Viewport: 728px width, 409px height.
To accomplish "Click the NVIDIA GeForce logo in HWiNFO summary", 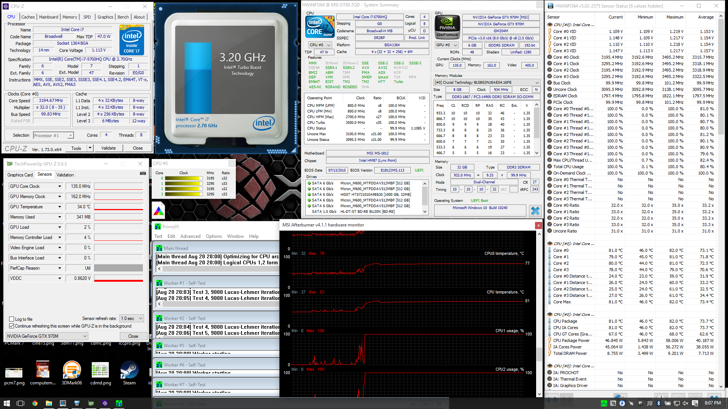I will pos(447,27).
